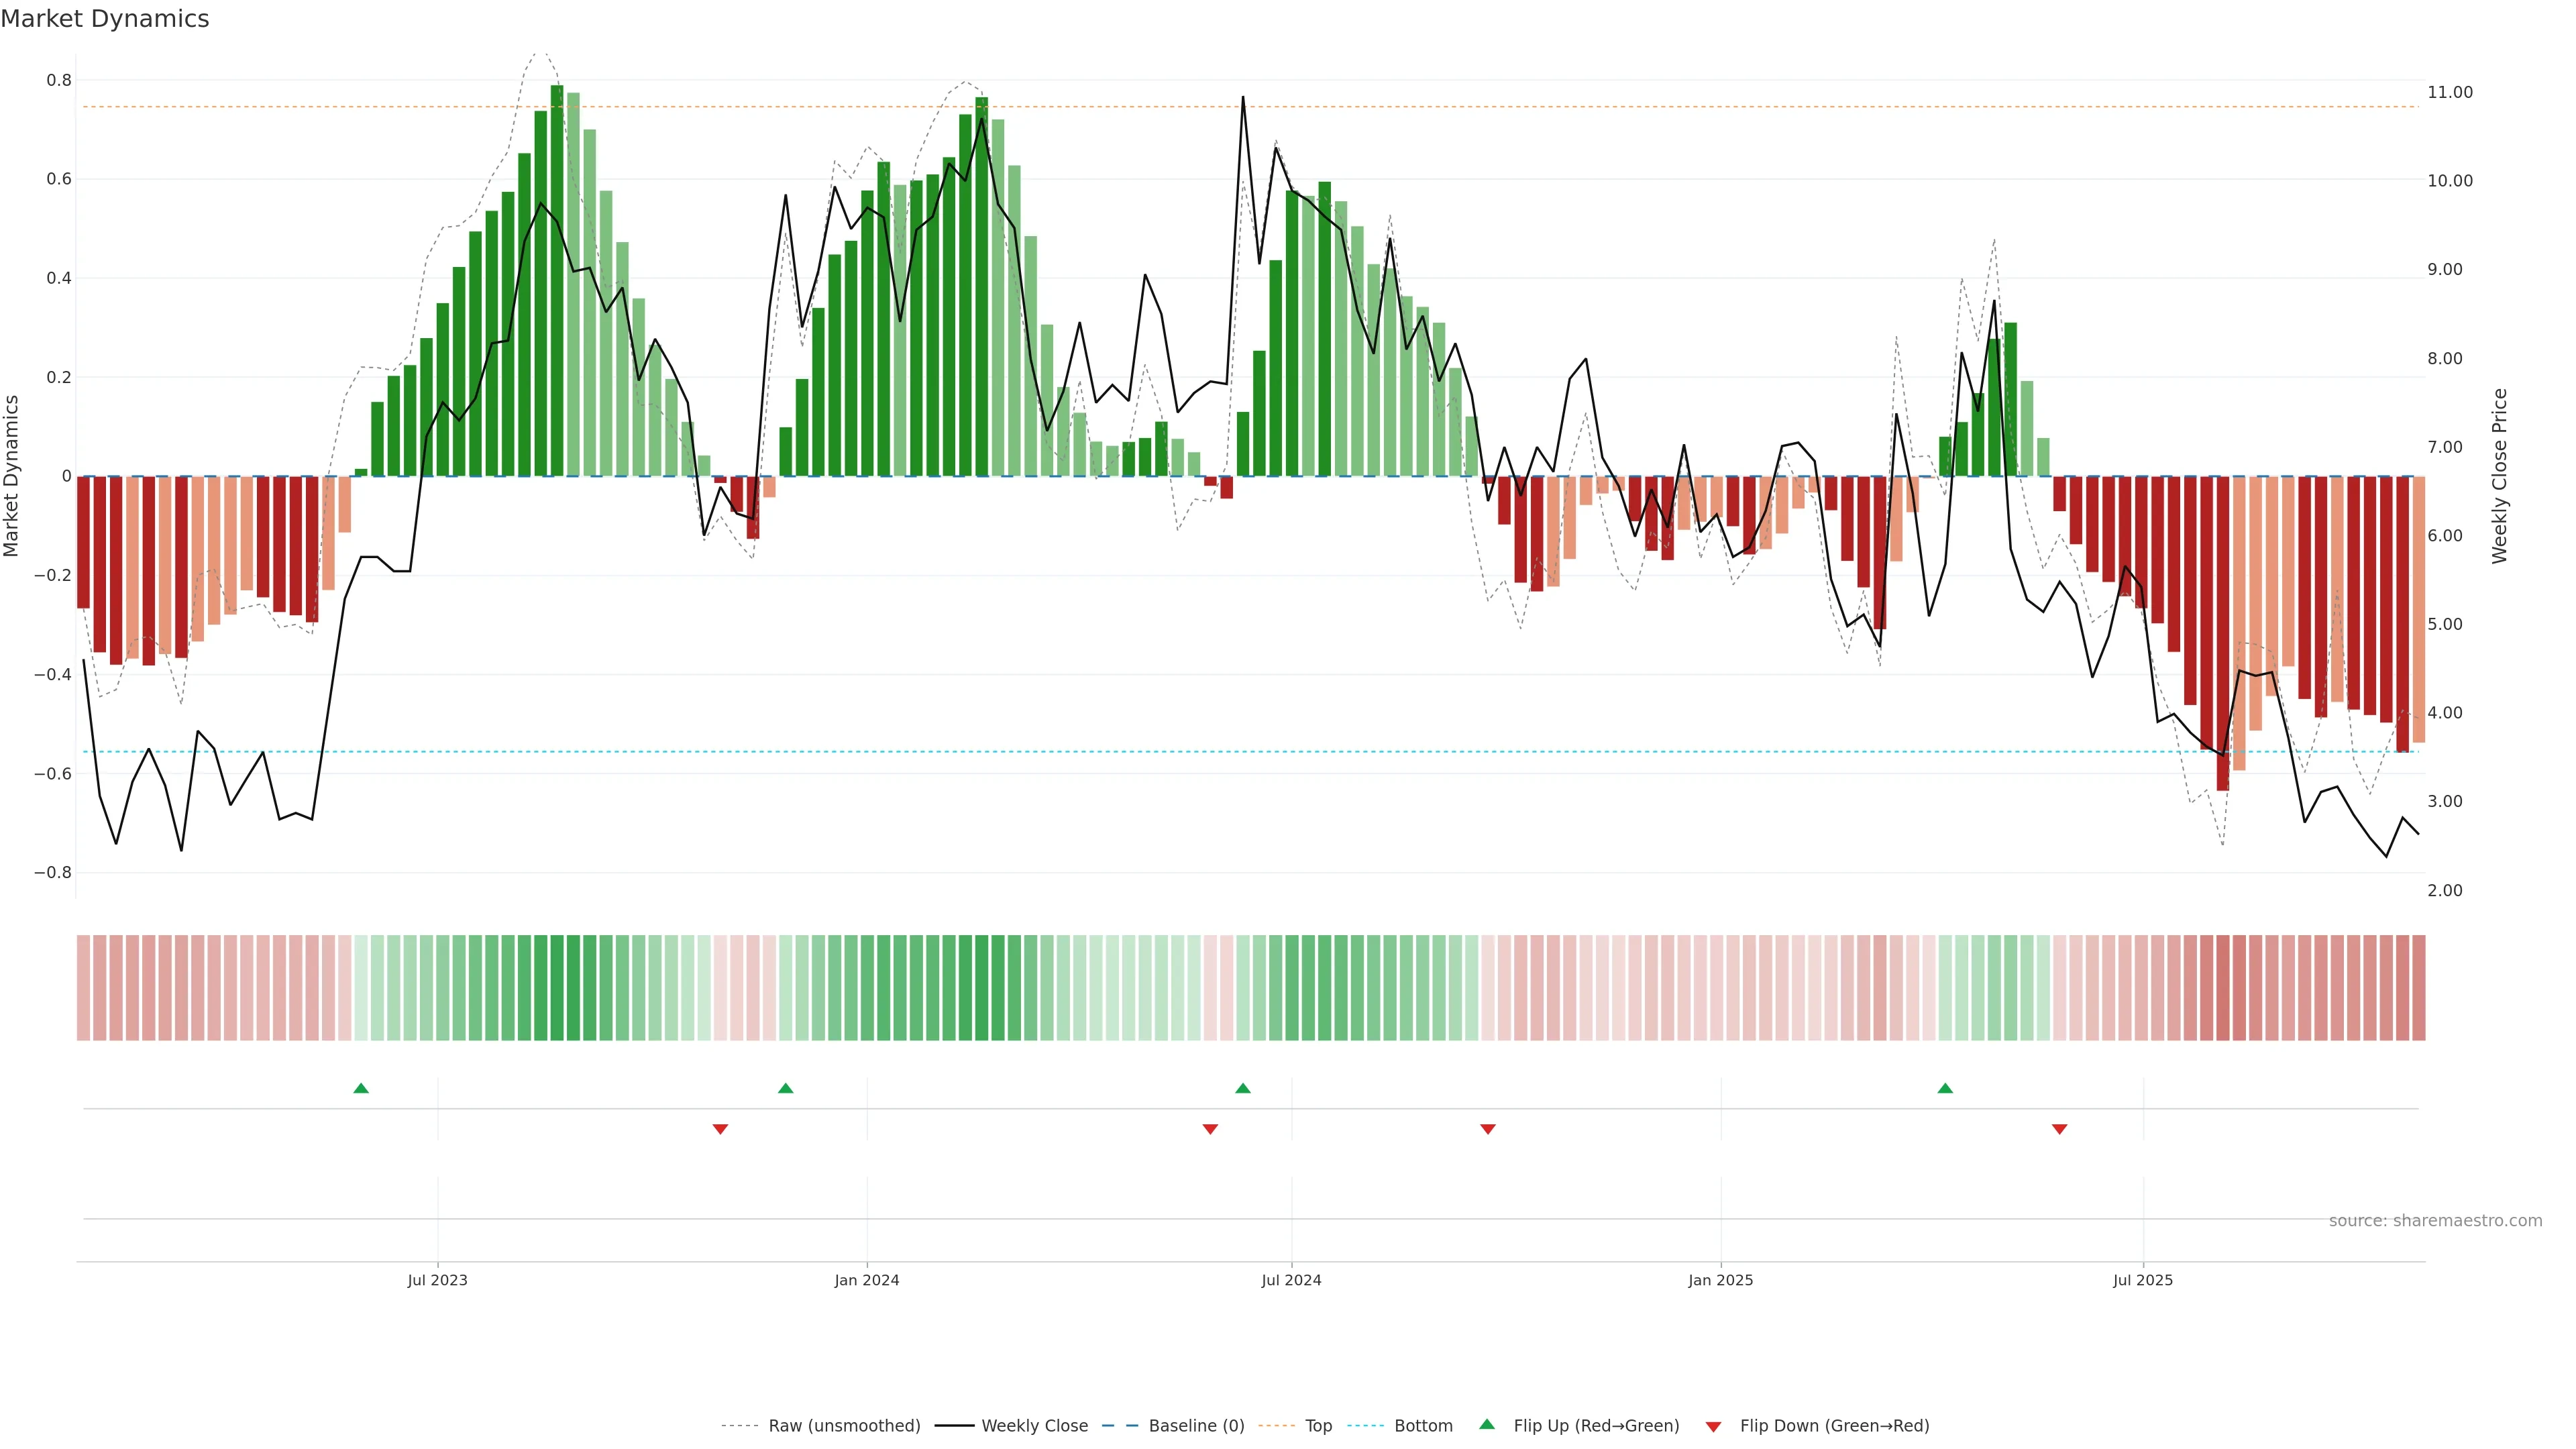Click the first green Flip Up triangle marker
This screenshot has height=1449, width=2576.
pyautogui.click(x=361, y=1088)
